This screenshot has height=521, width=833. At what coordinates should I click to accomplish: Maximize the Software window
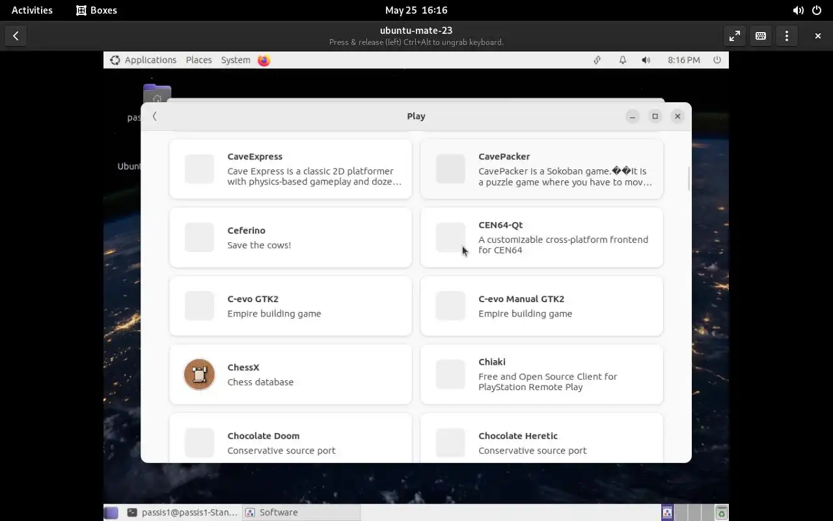(655, 116)
